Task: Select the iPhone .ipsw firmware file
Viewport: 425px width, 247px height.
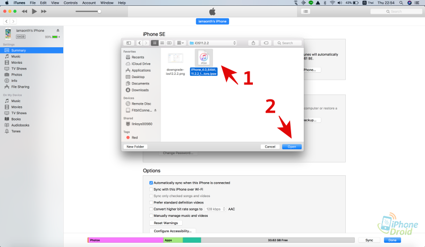Action: click(204, 63)
